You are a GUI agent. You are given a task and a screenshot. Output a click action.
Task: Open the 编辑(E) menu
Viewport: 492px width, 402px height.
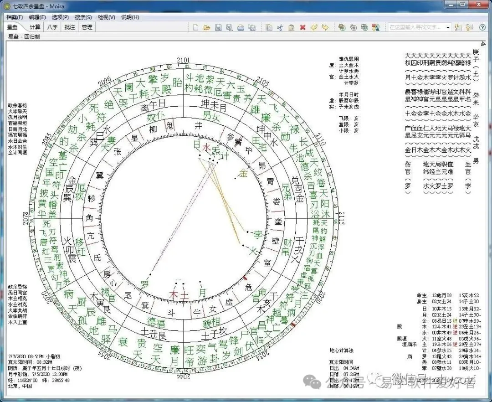37,17
